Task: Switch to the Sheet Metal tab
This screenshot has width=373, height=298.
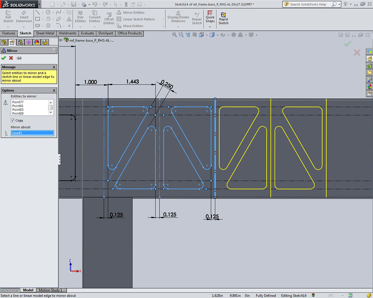Action: click(x=45, y=33)
